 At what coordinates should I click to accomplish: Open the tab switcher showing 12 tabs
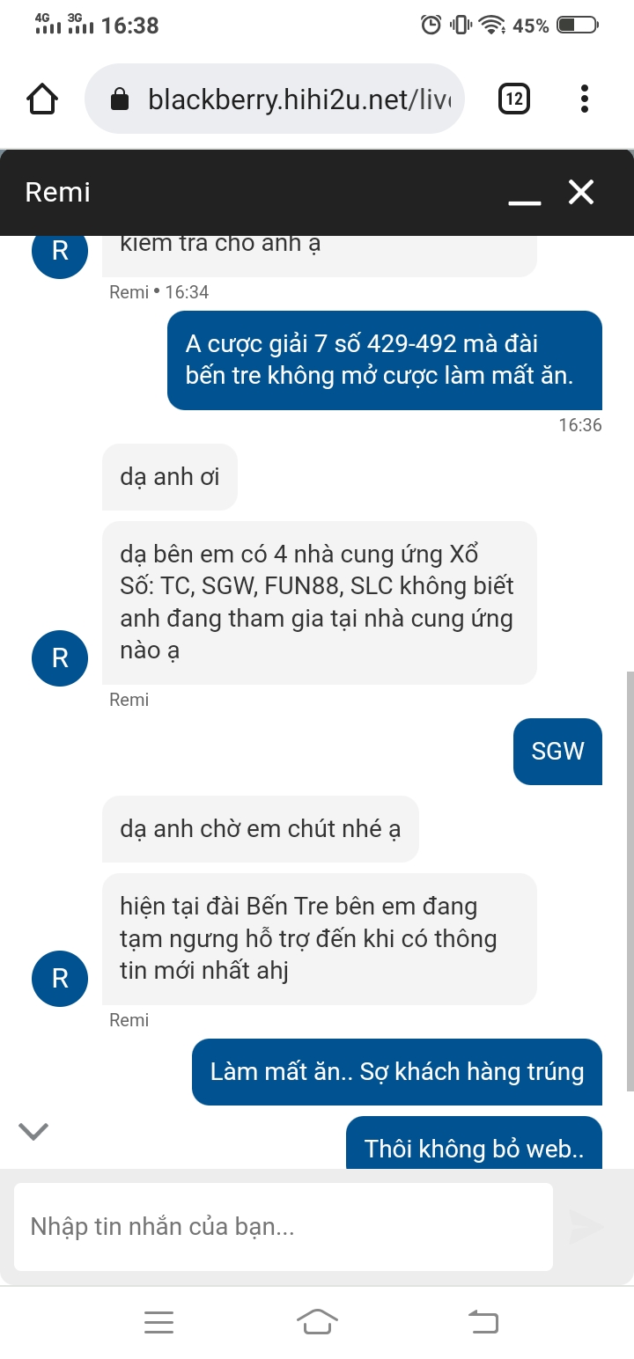513,99
